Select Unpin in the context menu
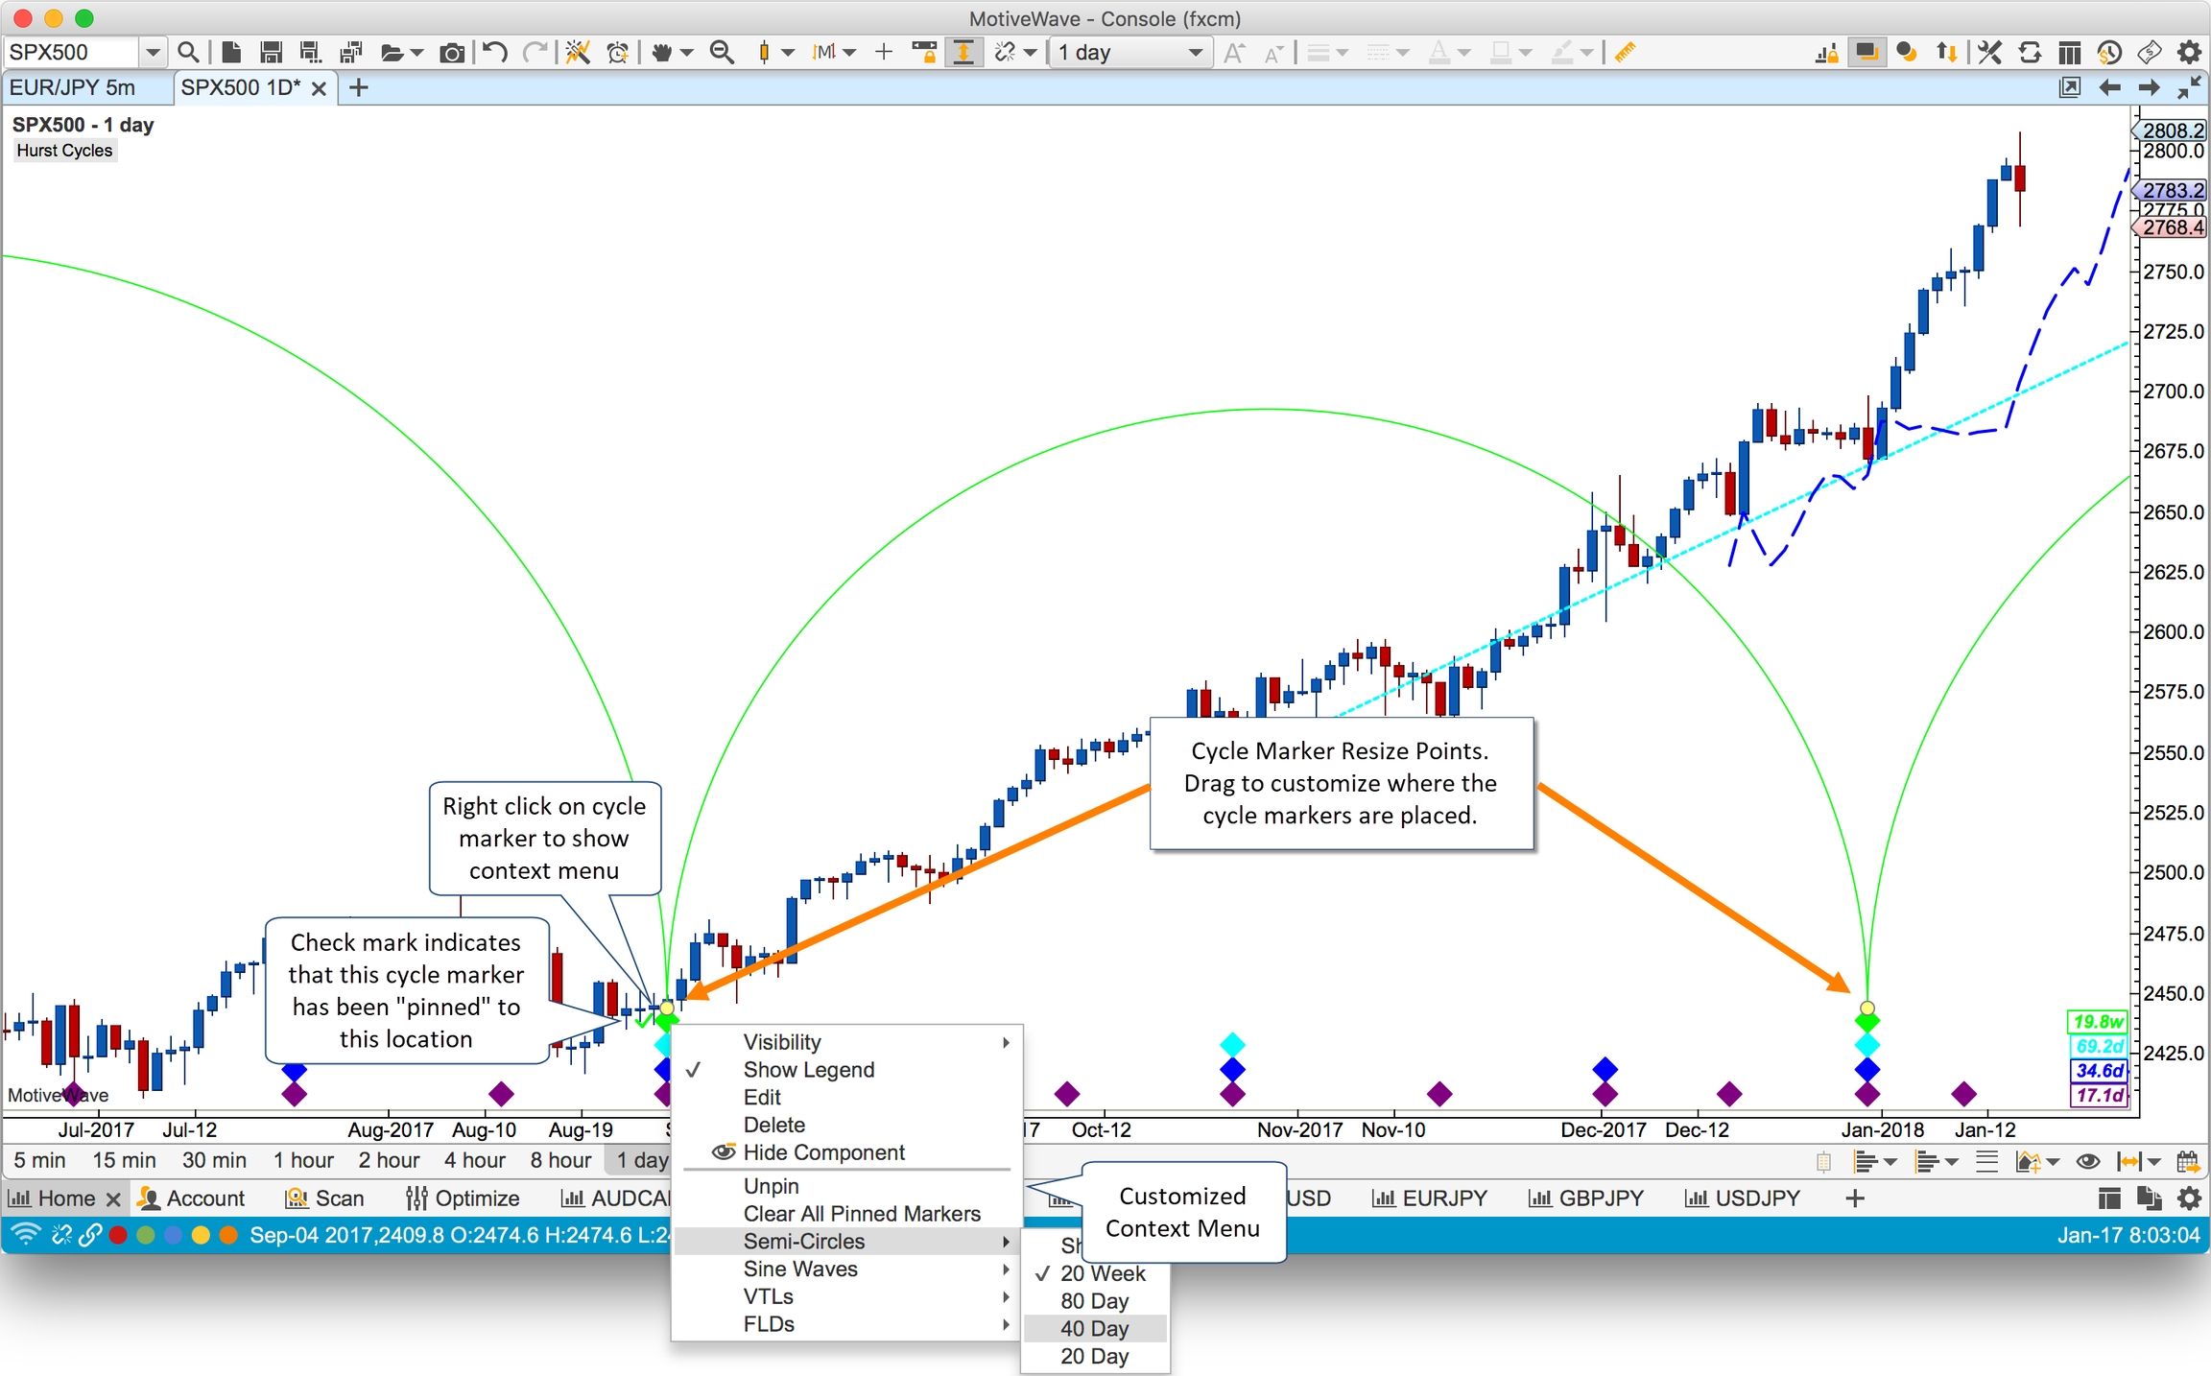Screen dimensions: 2211x1376 click(771, 1186)
